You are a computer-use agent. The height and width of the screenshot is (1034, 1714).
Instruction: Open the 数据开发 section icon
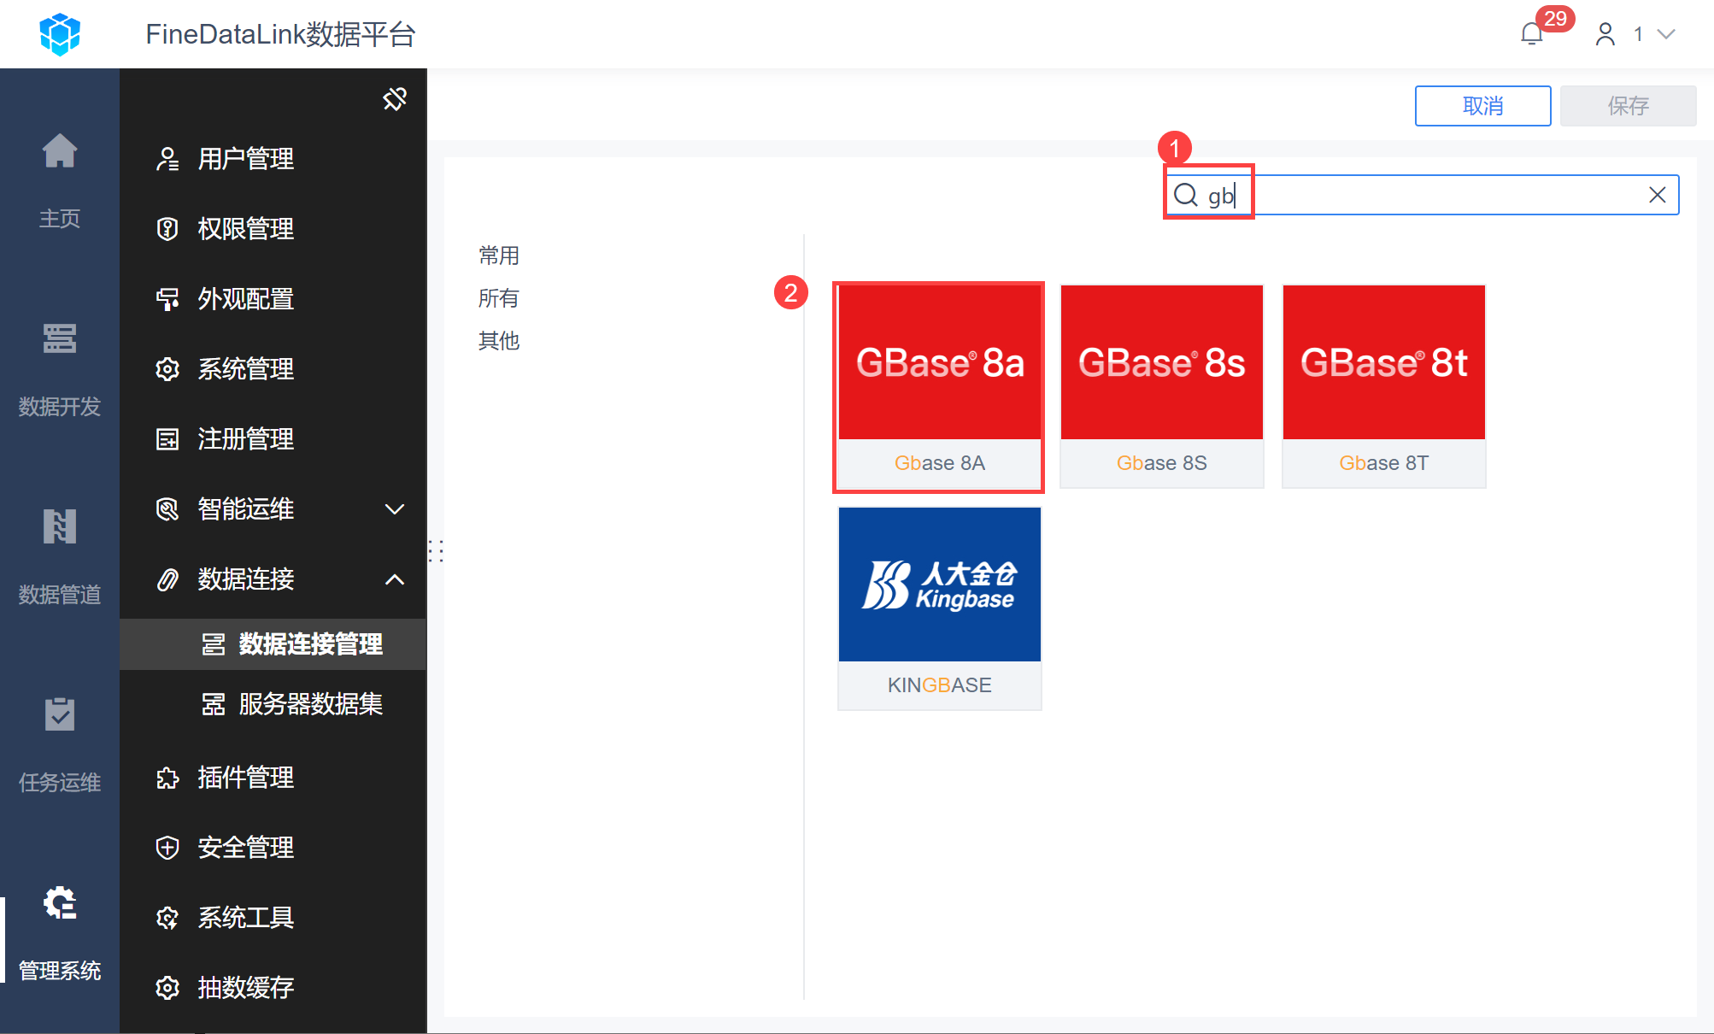[59, 339]
